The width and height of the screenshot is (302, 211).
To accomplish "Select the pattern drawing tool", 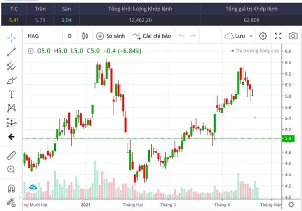I will 11,108.
